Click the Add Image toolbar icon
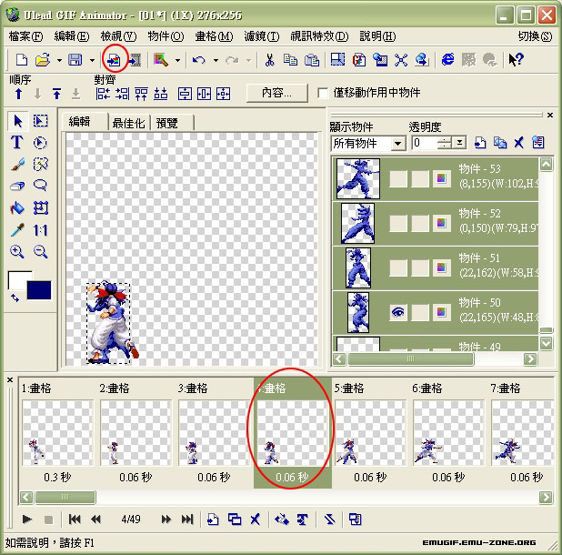Viewport: 562px width, 555px height. pos(115,60)
